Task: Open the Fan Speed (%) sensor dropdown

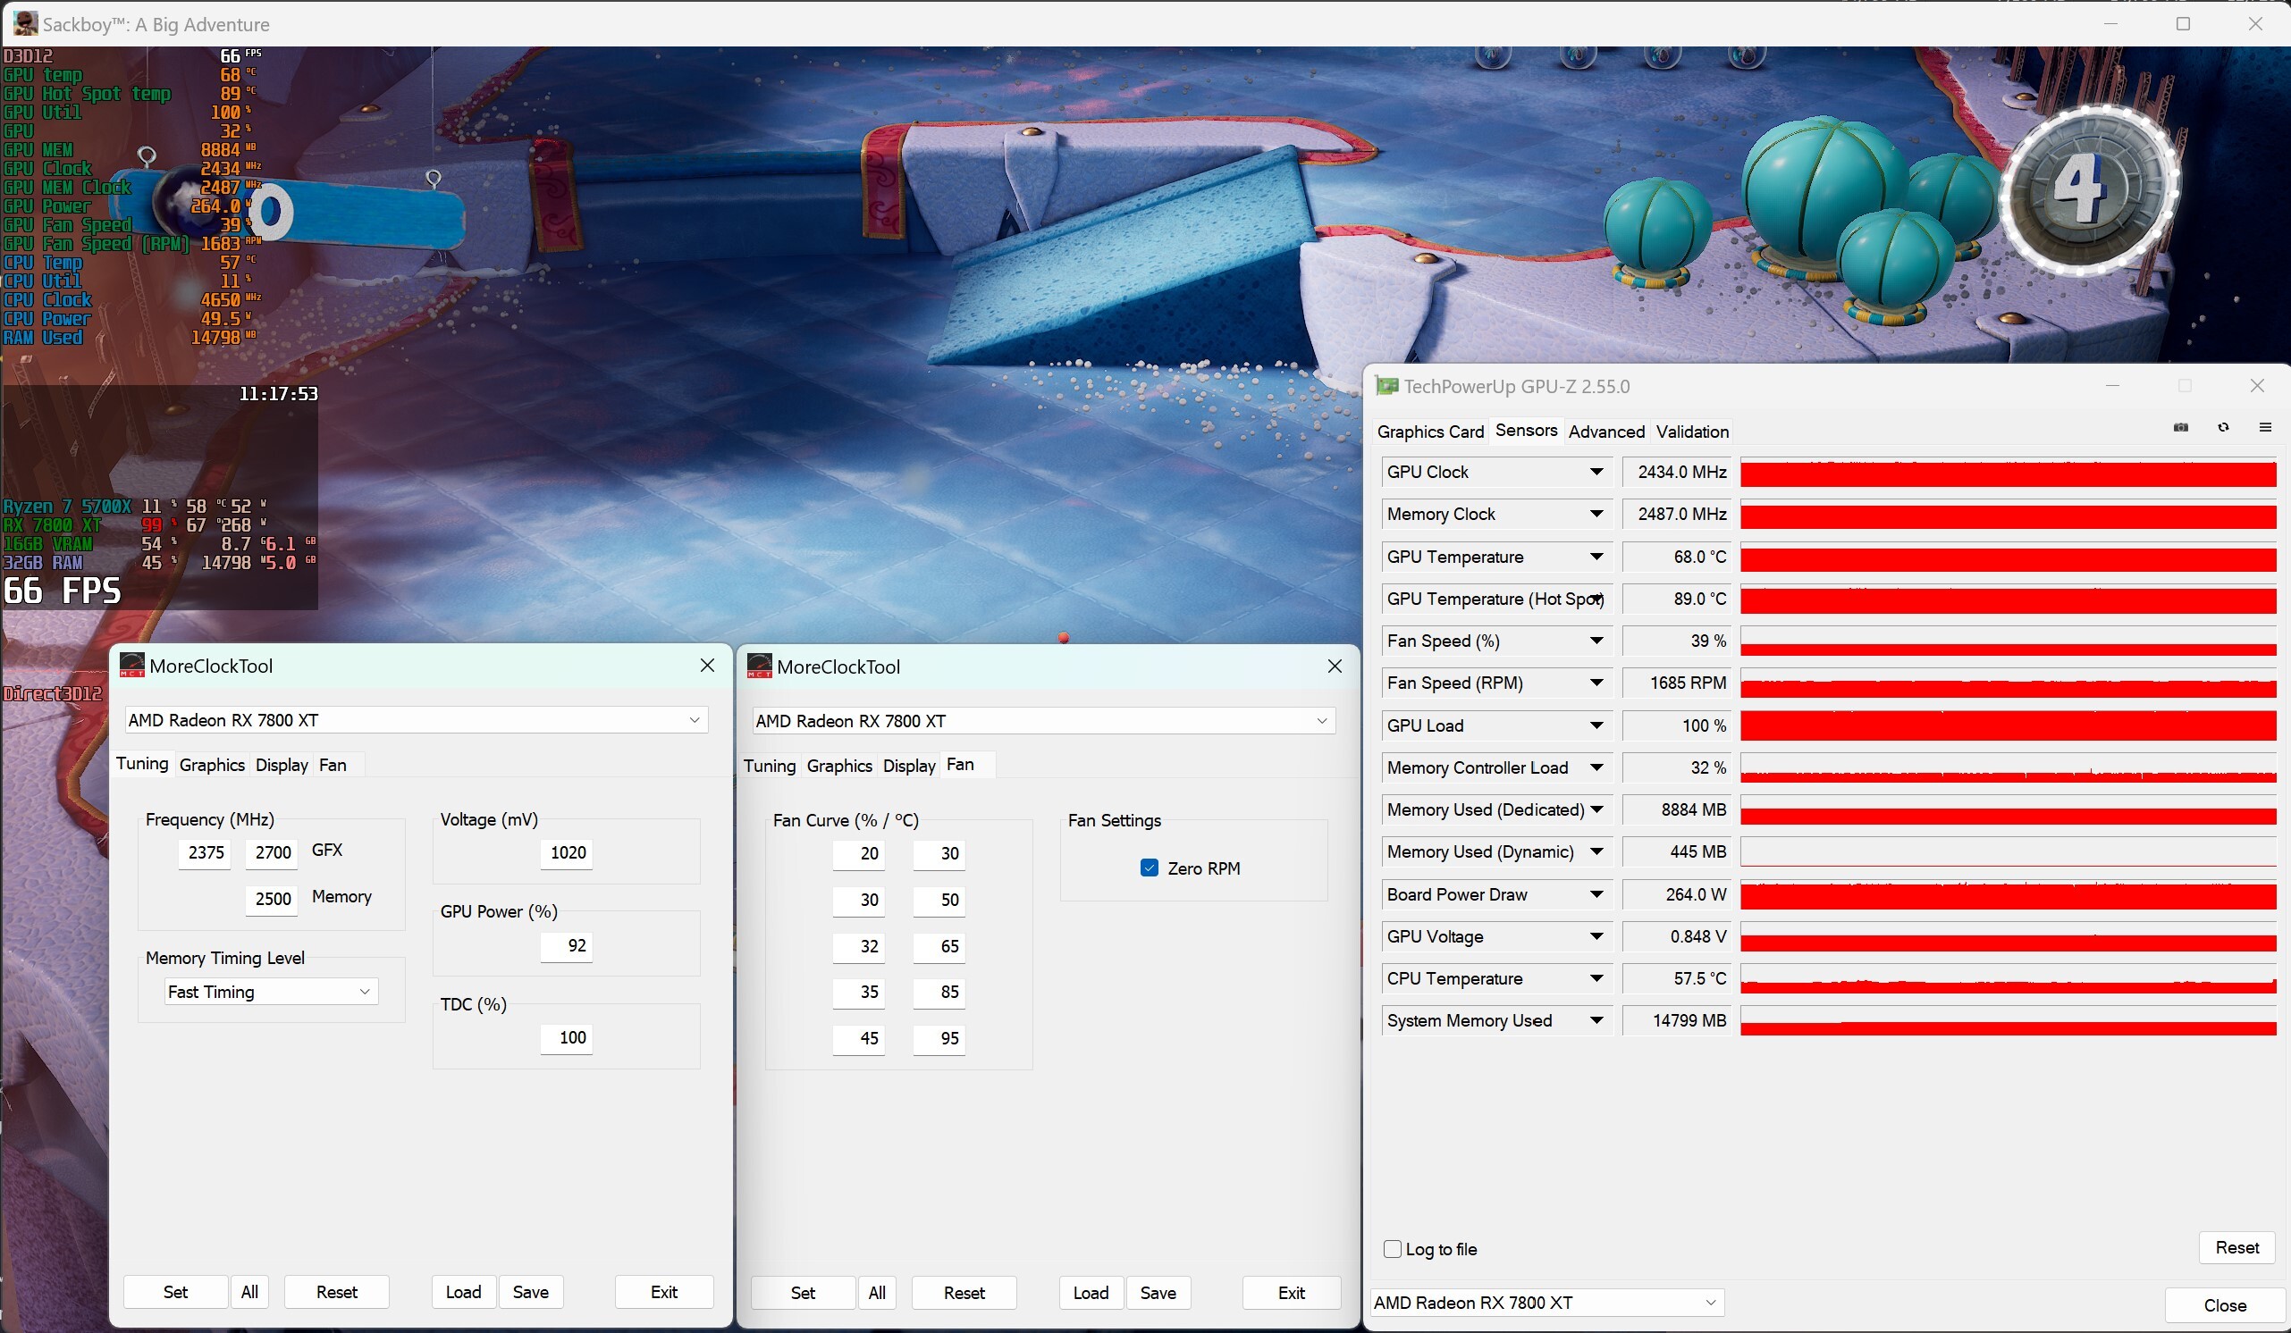Action: click(x=1596, y=641)
